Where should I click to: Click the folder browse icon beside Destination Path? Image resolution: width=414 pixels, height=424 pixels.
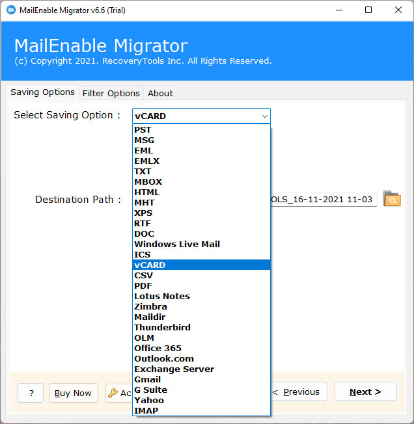(x=392, y=199)
